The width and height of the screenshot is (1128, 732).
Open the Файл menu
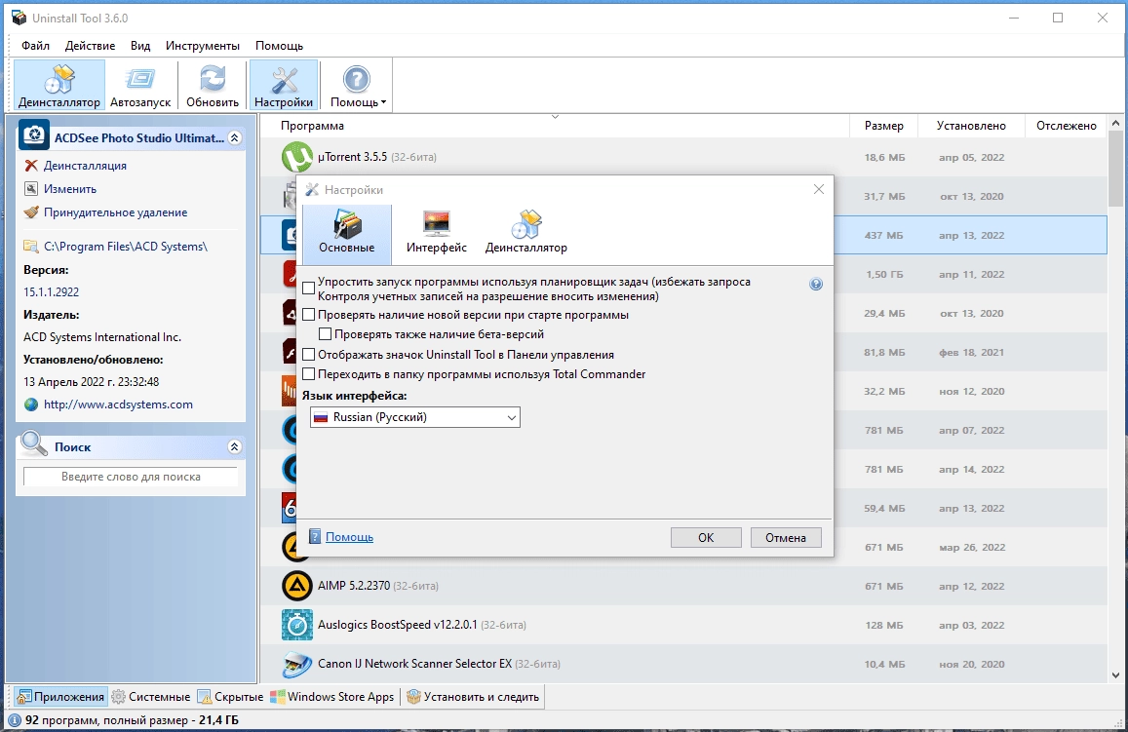[35, 45]
